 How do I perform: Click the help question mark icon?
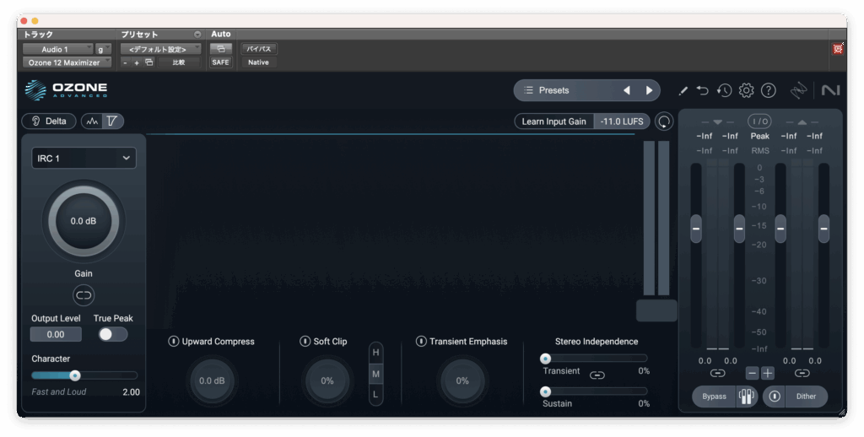tap(768, 90)
